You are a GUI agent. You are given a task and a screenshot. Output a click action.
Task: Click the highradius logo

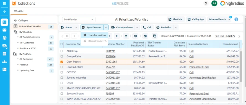[x=232, y=3]
